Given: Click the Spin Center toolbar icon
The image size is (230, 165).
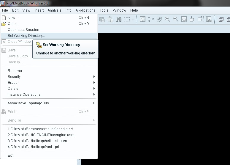Looking at the screenshot, I should click(x=151, y=19).
